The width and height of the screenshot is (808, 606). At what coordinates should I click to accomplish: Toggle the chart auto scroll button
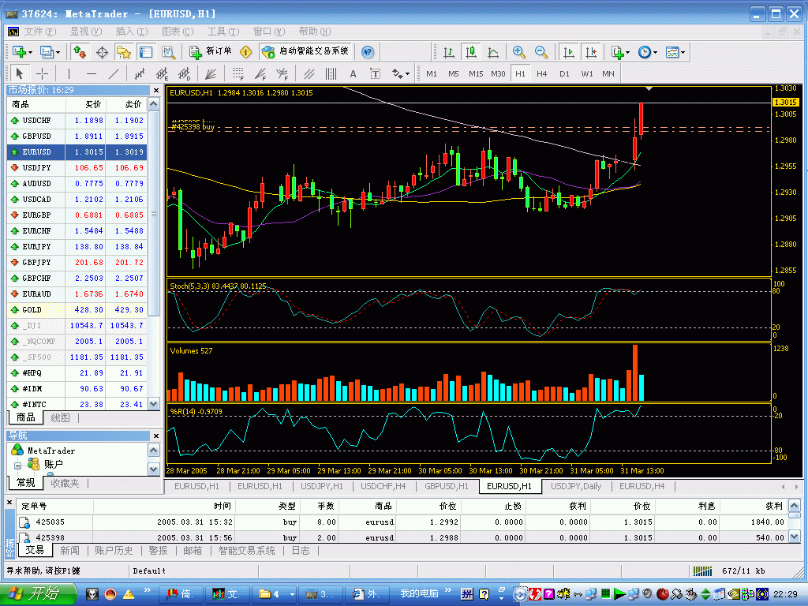(x=568, y=52)
